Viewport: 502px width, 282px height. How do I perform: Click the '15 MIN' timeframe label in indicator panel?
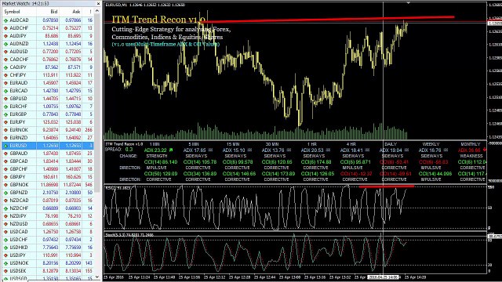[233, 144]
